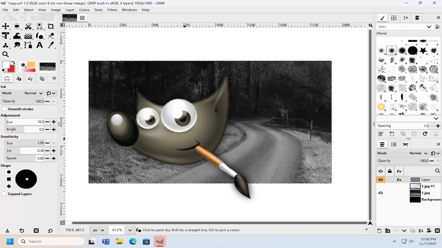Screen dimensions: 442x248
Task: Click the layers header lock column icon
Action: pos(390,171)
